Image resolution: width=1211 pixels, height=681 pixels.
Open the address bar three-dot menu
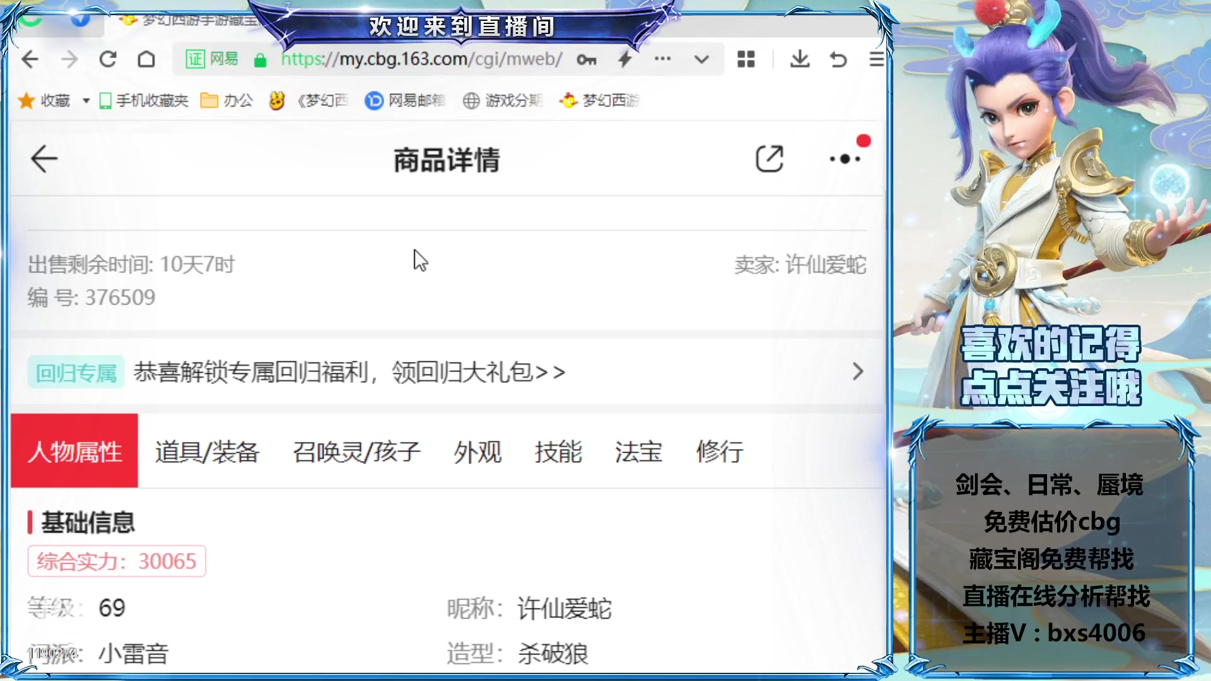click(x=663, y=59)
